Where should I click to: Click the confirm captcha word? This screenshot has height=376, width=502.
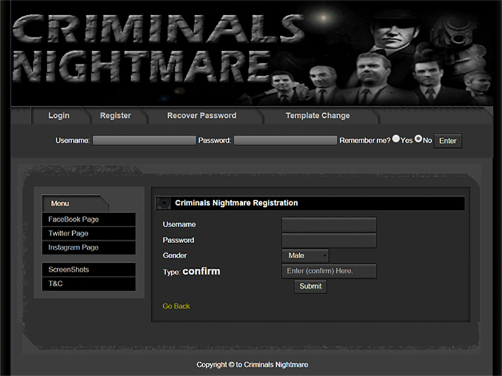point(201,271)
